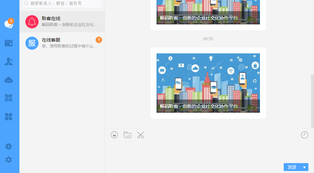The height and width of the screenshot is (173, 314).
Task: Open the atom-shaped discovery icon in sidebar
Action: click(9, 98)
